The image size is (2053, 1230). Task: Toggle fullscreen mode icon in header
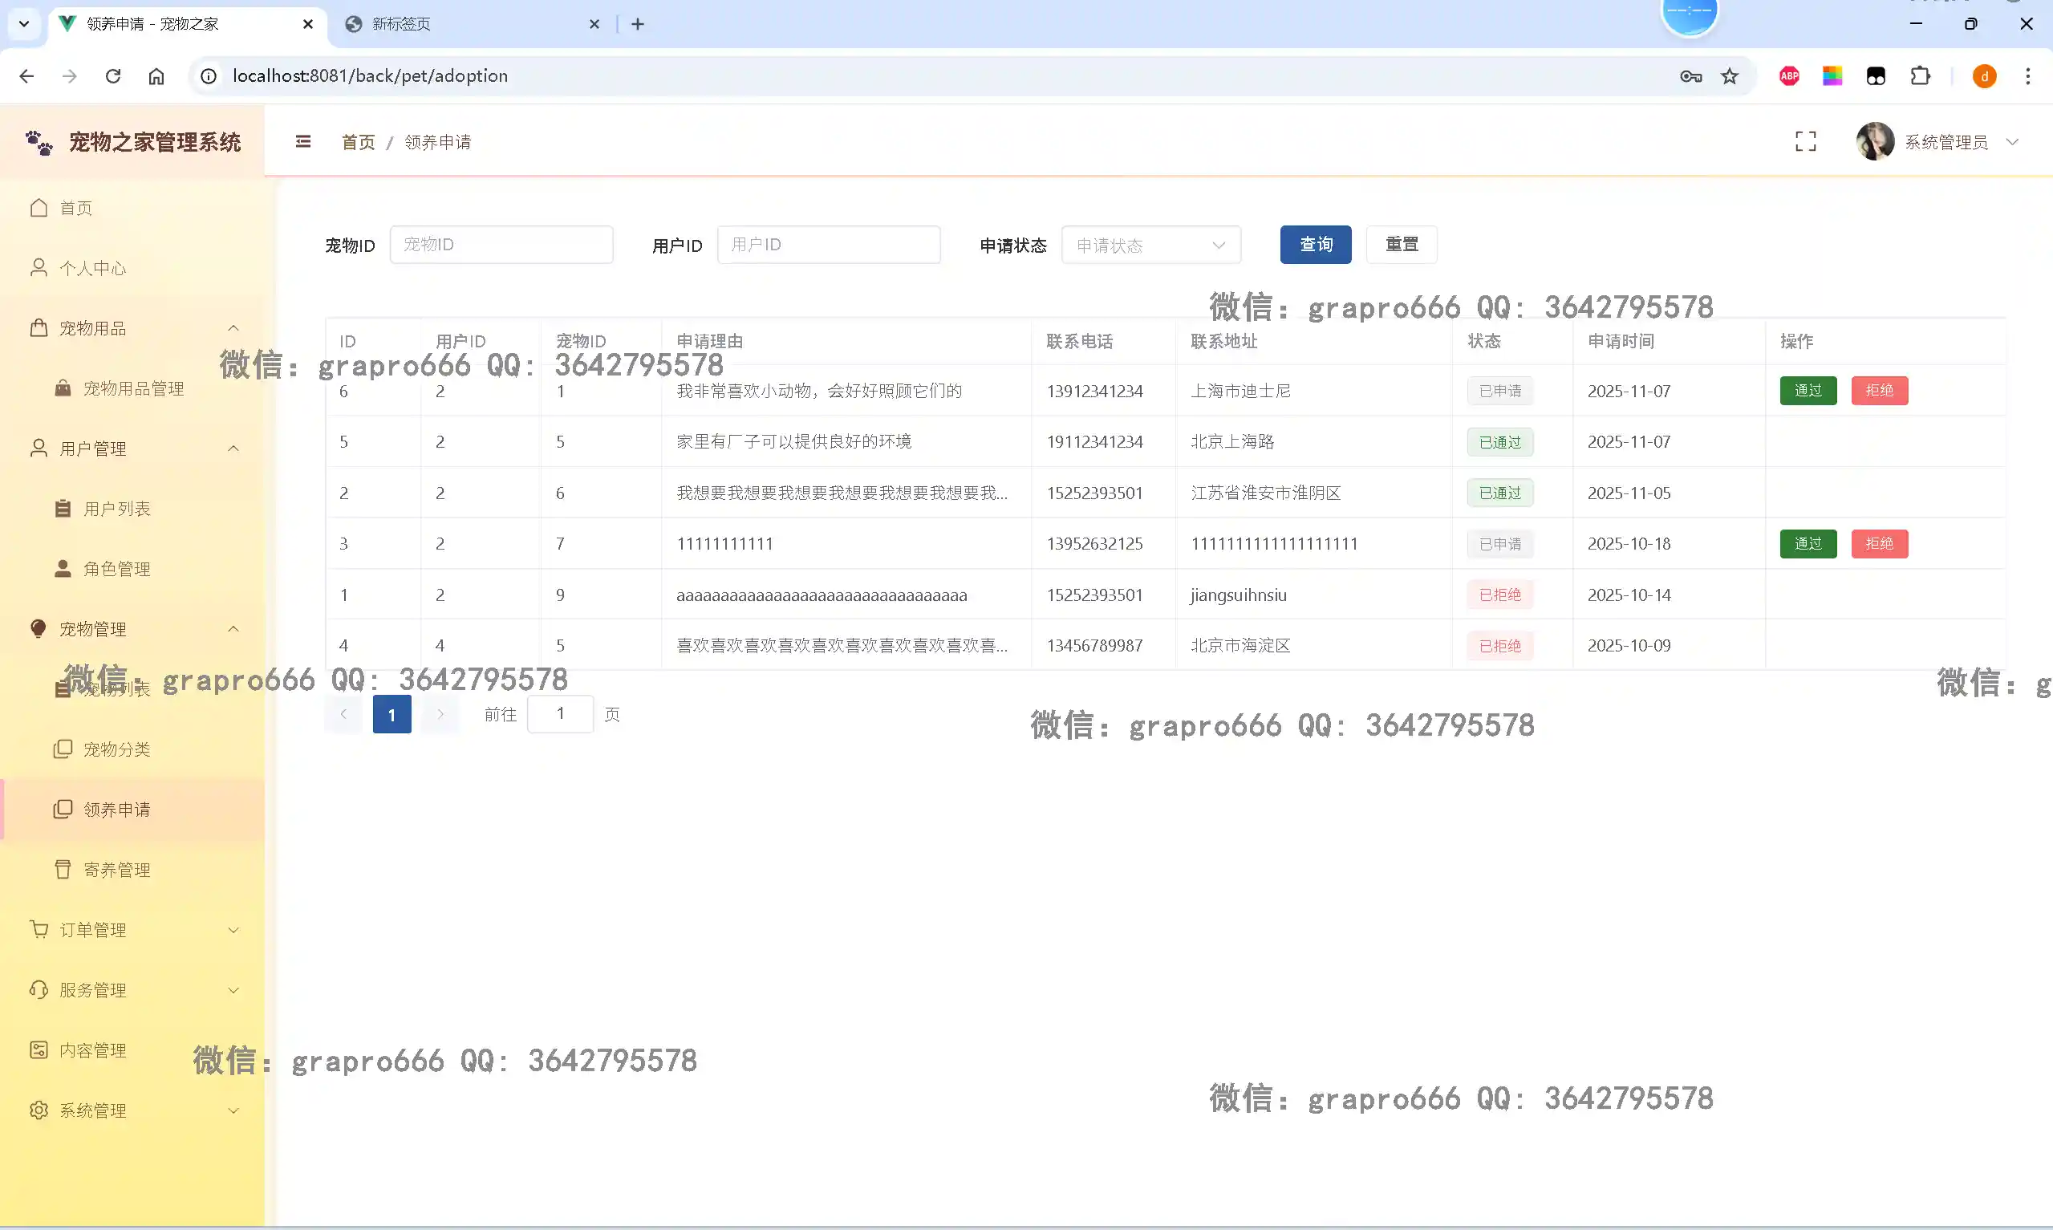click(x=1805, y=142)
